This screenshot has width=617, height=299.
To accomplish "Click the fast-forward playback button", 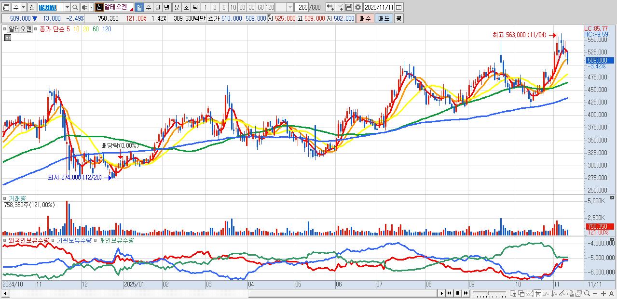I will 466,293.
